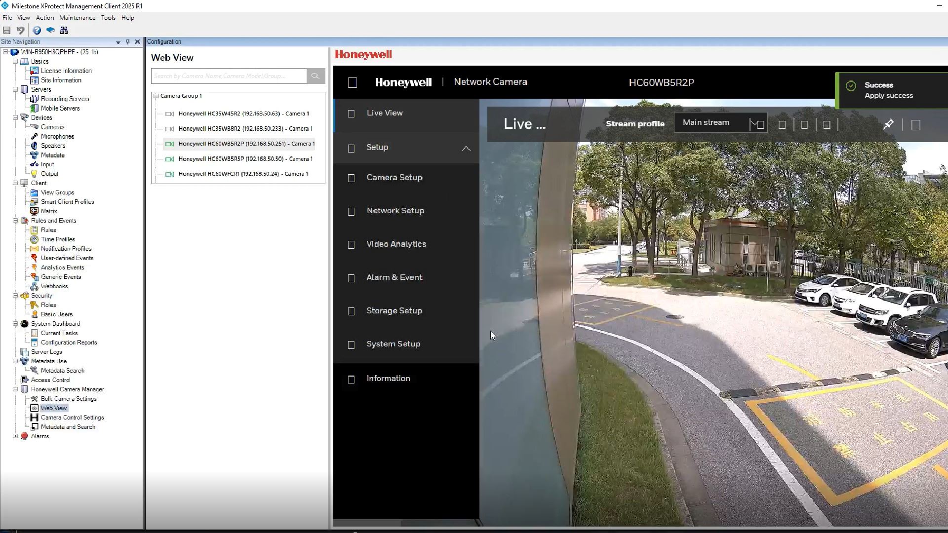Click the Output lightbulb icon

(x=34, y=174)
